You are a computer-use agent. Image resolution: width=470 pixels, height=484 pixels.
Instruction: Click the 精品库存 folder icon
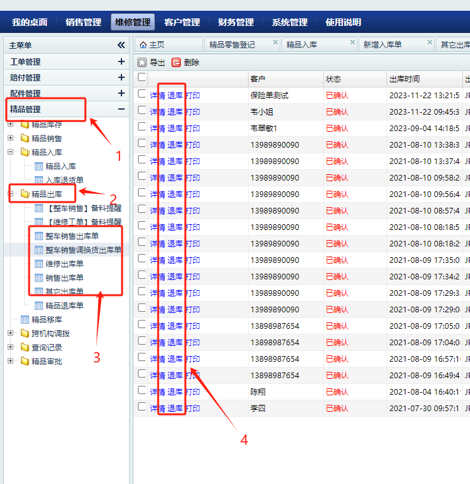[25, 124]
